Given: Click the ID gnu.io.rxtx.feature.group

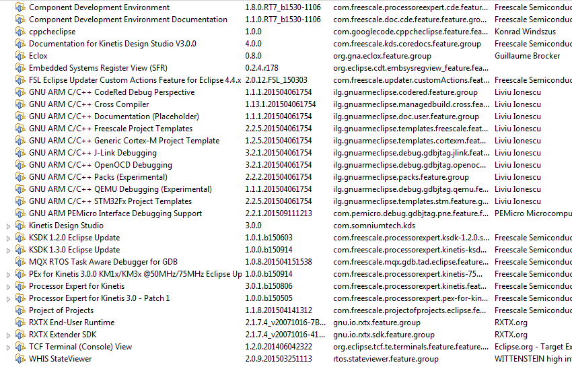Looking at the screenshot, I should click(x=376, y=323).
